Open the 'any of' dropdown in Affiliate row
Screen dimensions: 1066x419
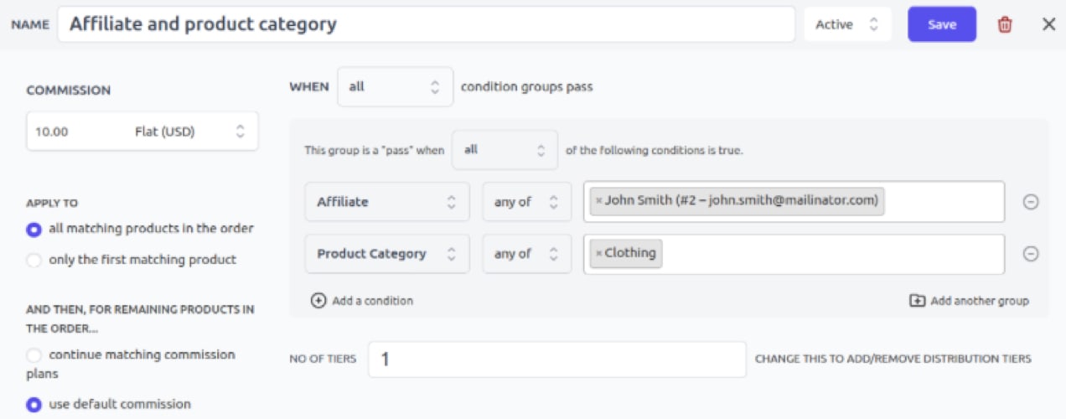click(527, 202)
